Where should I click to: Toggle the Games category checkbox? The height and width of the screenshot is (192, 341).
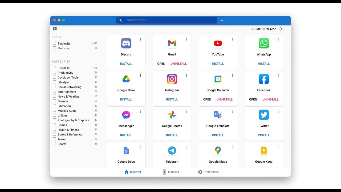point(54,125)
